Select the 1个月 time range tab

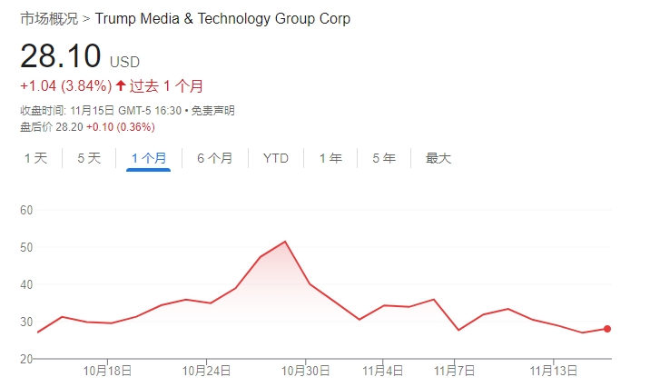click(x=149, y=158)
